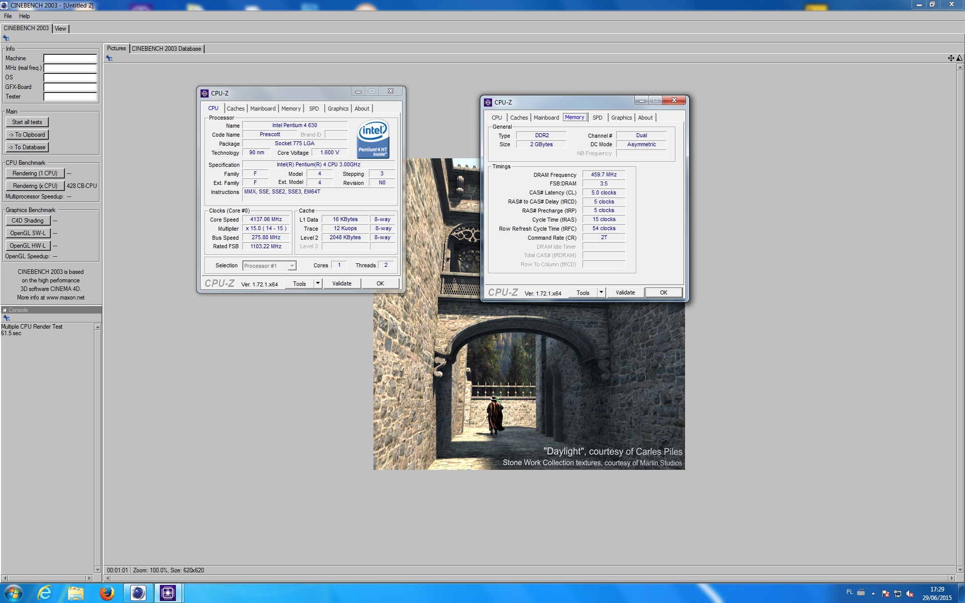This screenshot has height=603, width=965.
Task: Click the volume tray icon
Action: [910, 593]
